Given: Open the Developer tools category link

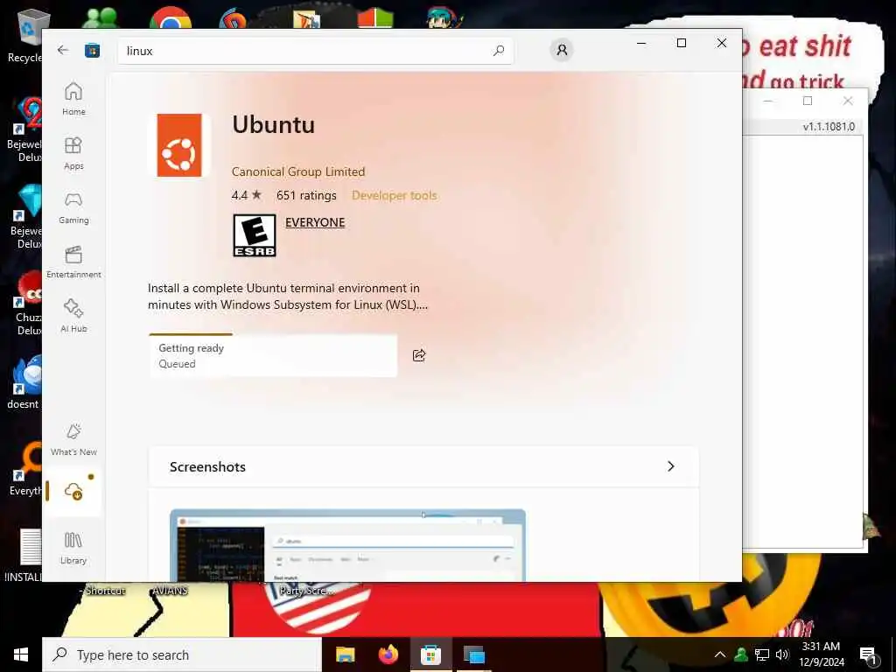Looking at the screenshot, I should tap(395, 195).
